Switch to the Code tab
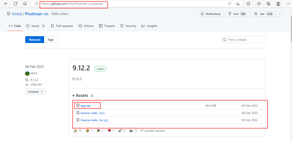Viewport: 292px width, 142px height. point(15,26)
